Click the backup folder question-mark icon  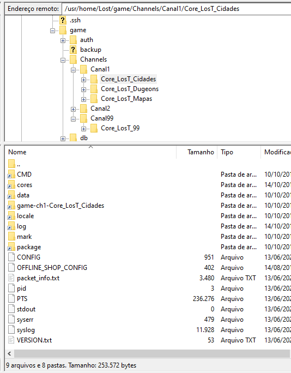(73, 50)
